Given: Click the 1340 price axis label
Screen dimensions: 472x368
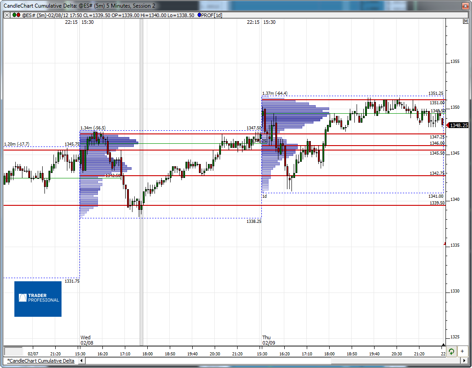Looking at the screenshot, I should [455, 200].
